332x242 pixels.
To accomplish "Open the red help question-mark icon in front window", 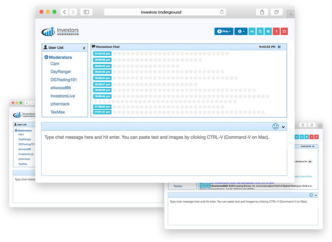I will pos(276,31).
